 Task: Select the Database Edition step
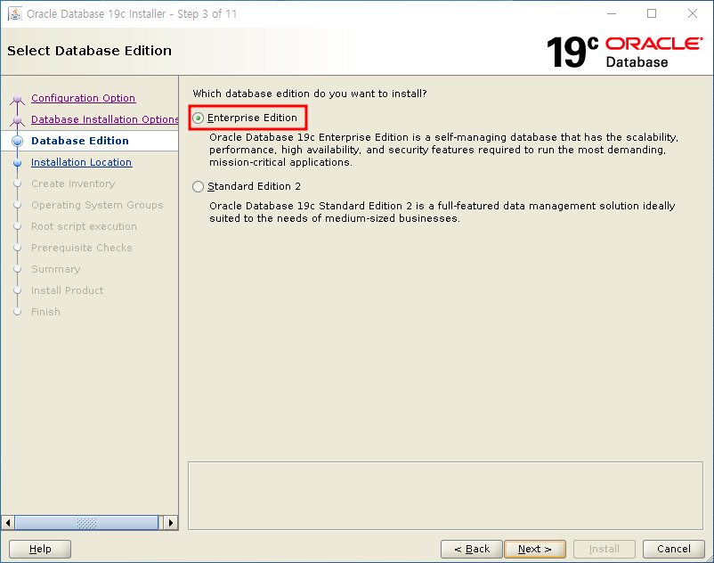pos(80,141)
